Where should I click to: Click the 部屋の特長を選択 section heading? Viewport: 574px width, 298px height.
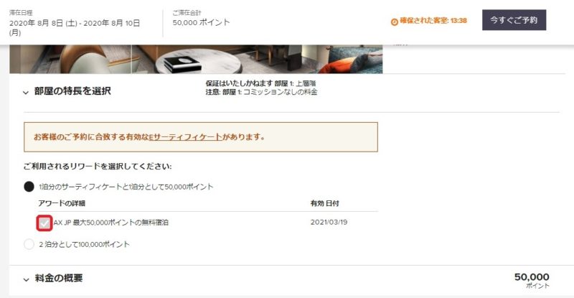point(72,91)
